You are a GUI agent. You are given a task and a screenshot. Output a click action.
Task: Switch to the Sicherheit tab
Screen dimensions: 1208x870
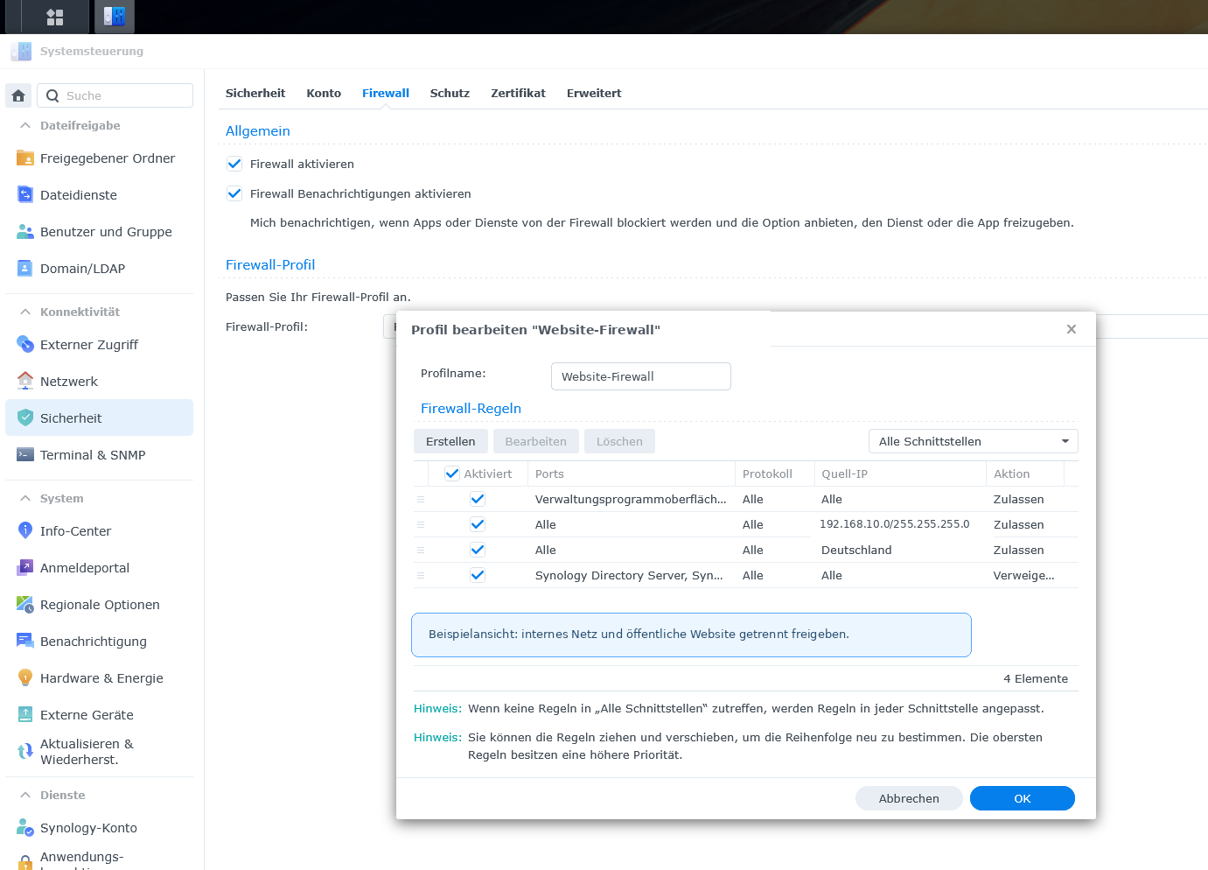[255, 93]
